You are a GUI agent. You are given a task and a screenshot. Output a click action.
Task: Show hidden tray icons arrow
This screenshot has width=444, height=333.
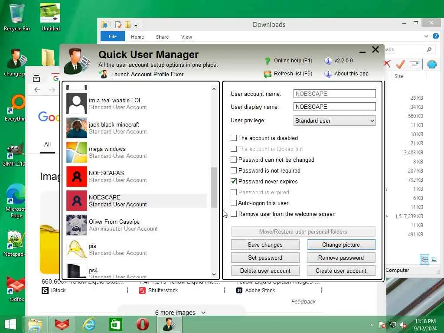(372, 325)
